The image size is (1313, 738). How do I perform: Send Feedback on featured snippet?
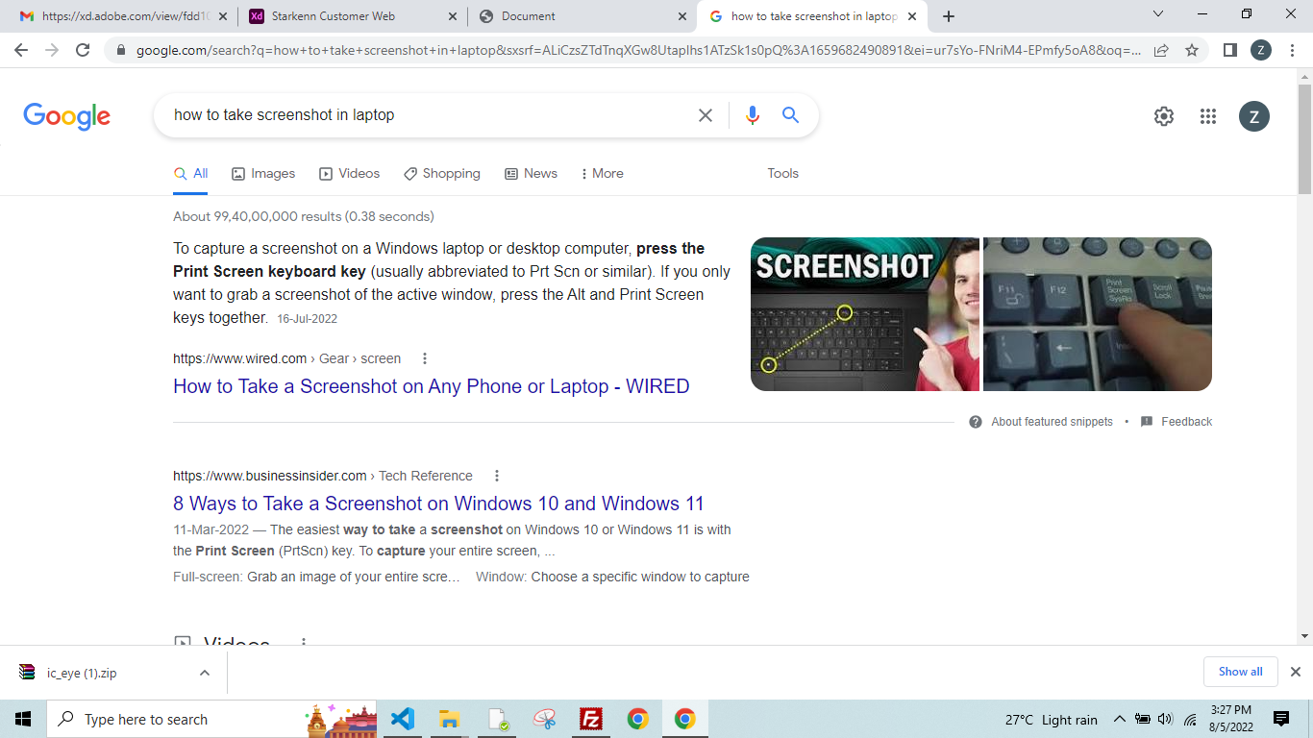coord(1186,422)
